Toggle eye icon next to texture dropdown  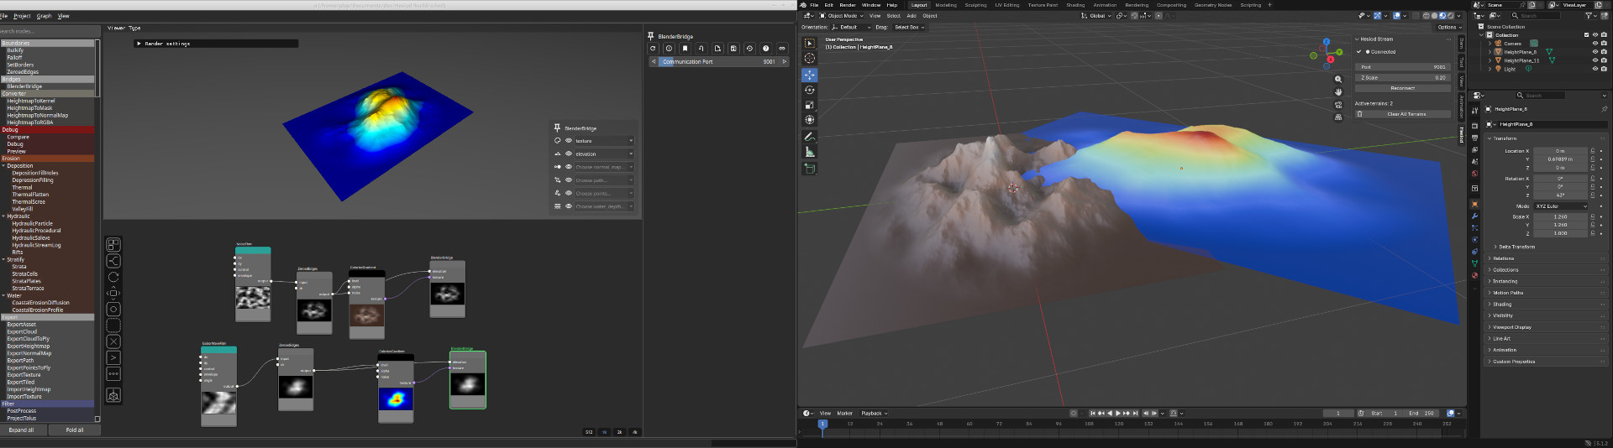[x=569, y=141]
